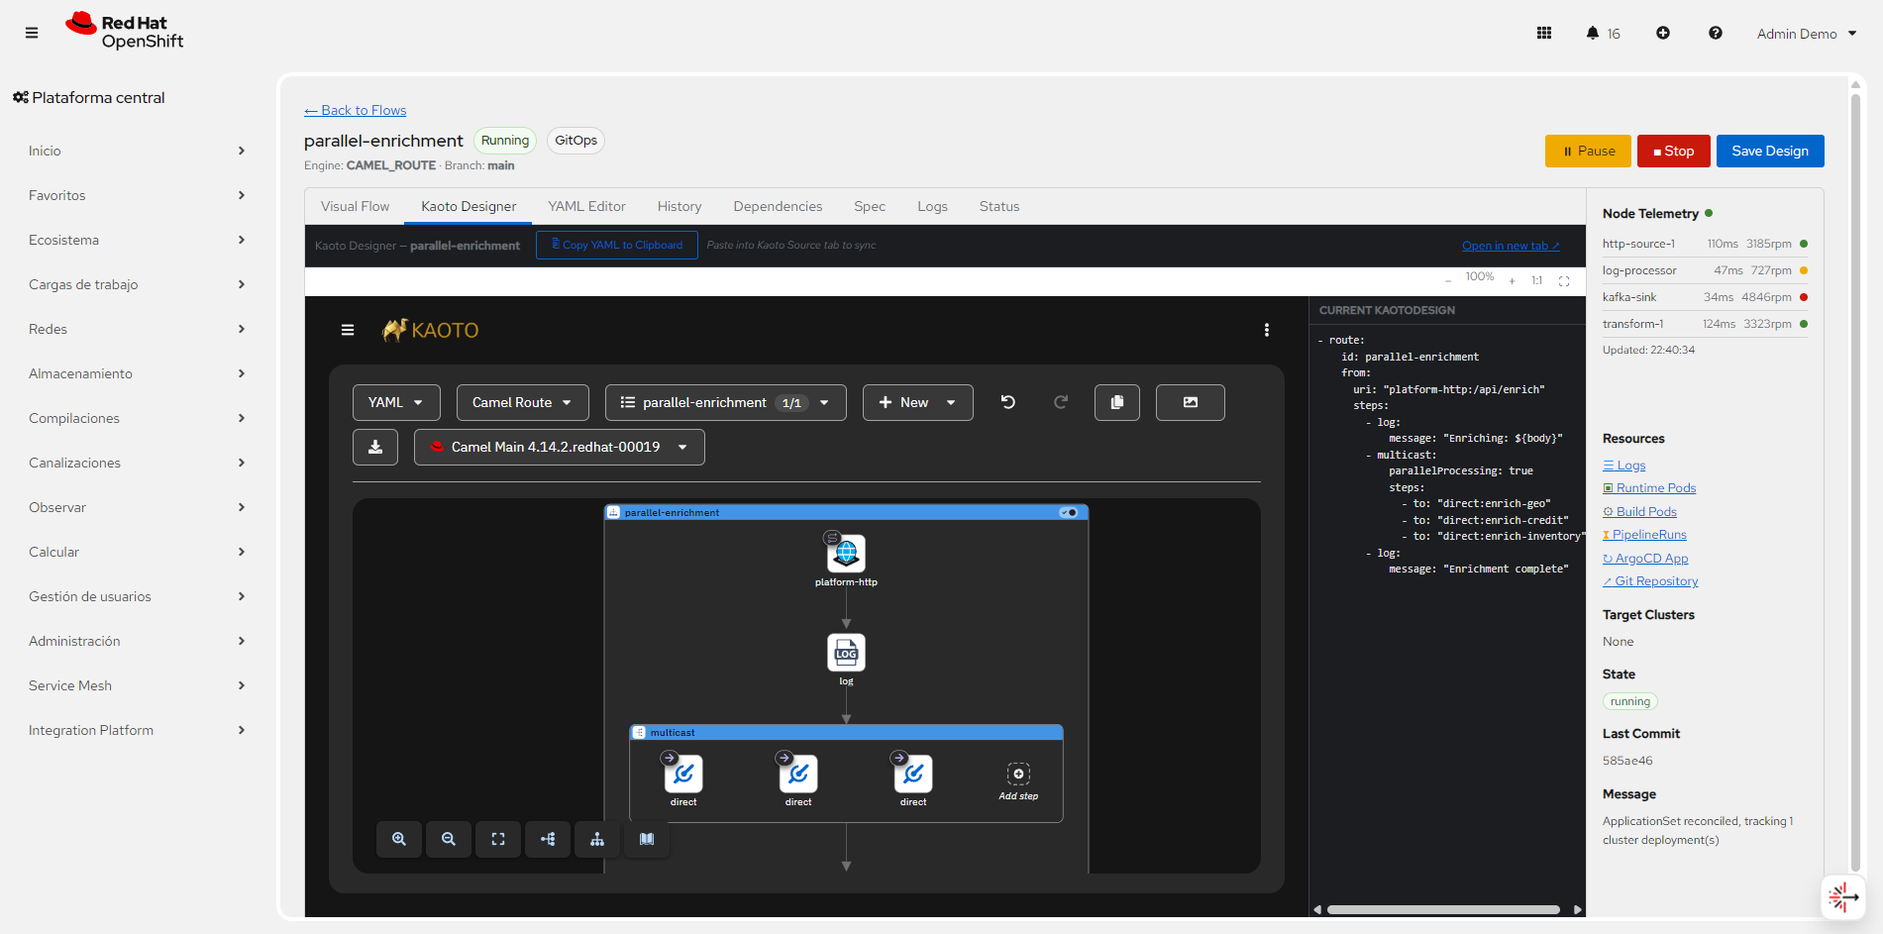The height and width of the screenshot is (934, 1883).
Task: Expand the Canalizaciones section
Action: tap(137, 463)
